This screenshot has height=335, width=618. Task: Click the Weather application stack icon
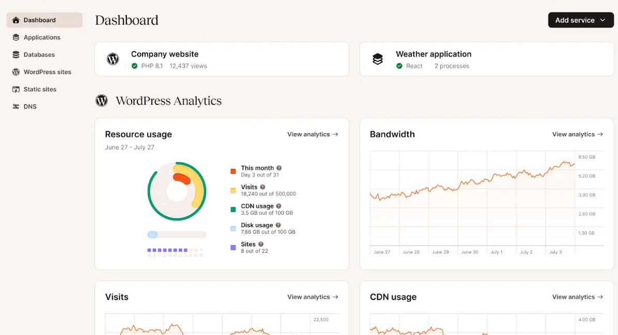coord(378,59)
